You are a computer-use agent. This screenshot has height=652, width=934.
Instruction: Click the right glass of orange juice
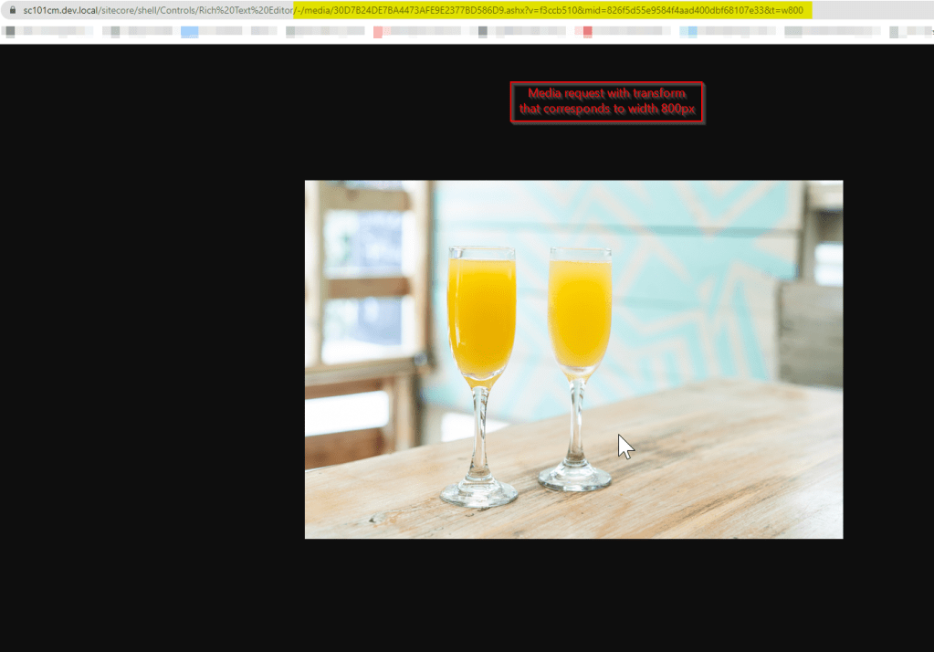[579, 315]
